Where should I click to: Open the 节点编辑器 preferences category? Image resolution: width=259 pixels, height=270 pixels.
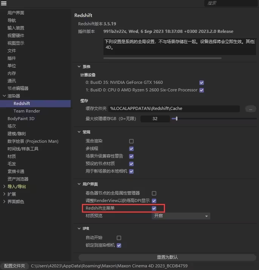[x=18, y=88]
